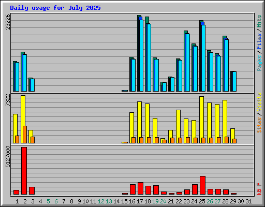Click green weekend day label 12
Viewport: 265px width, 207px height.
click(x=101, y=201)
